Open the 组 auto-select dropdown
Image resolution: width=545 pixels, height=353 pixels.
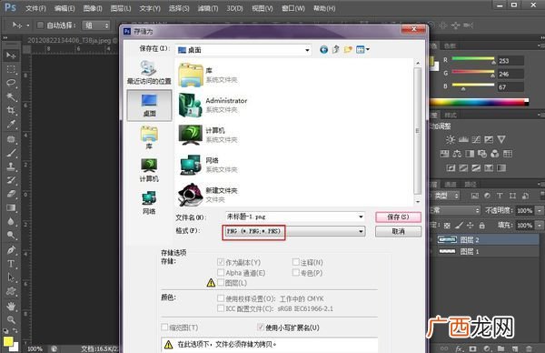(96, 25)
